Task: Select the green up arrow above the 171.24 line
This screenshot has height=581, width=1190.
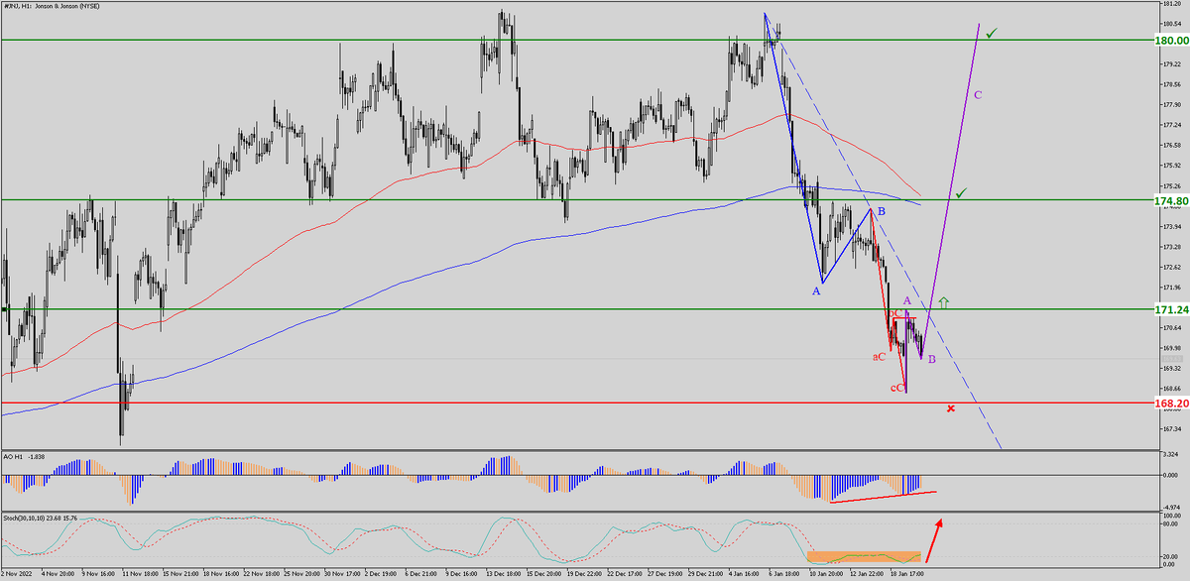Action: point(944,300)
